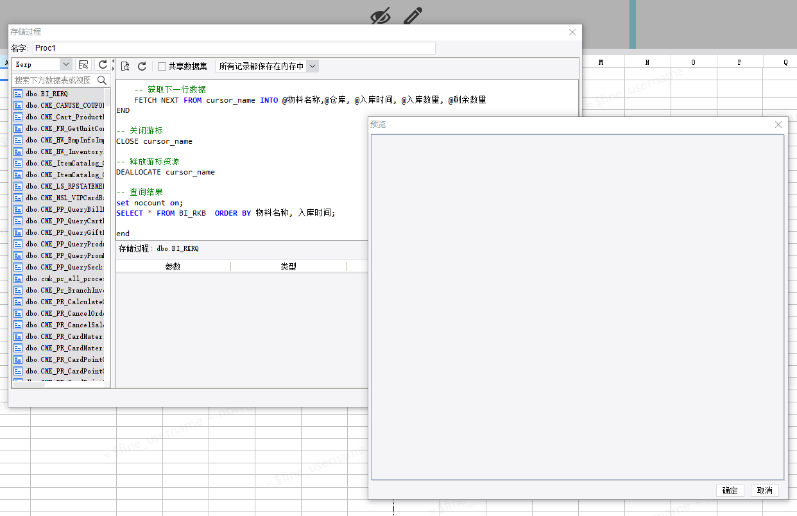
Task: Select dbo.CMK_MSL_VIPCardB in the list
Action: 58,198
